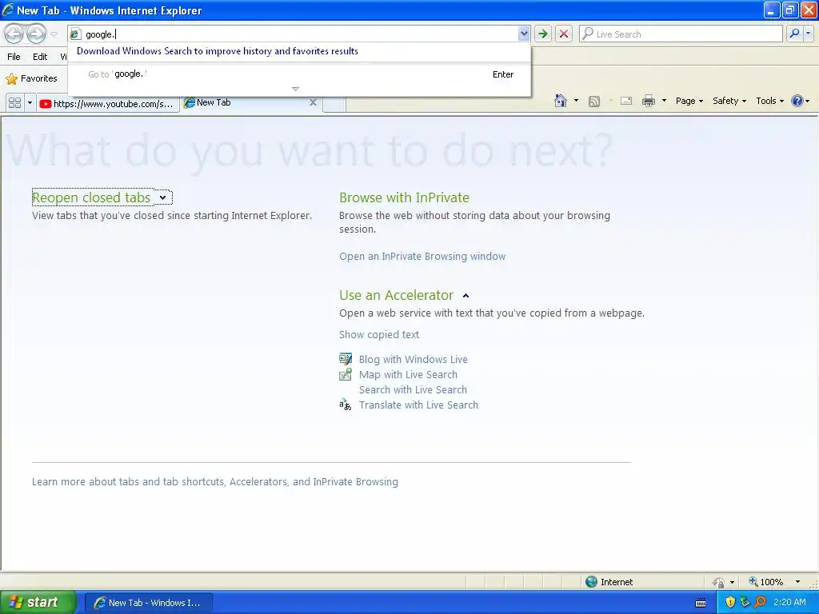Click the Forward navigation arrow
This screenshot has width=819, height=614.
pos(36,34)
